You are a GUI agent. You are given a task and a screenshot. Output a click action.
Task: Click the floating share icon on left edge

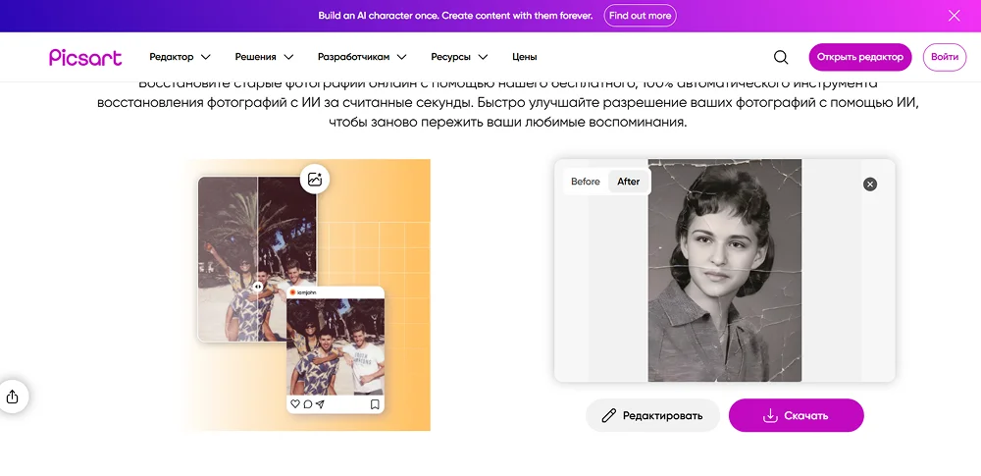(13, 397)
